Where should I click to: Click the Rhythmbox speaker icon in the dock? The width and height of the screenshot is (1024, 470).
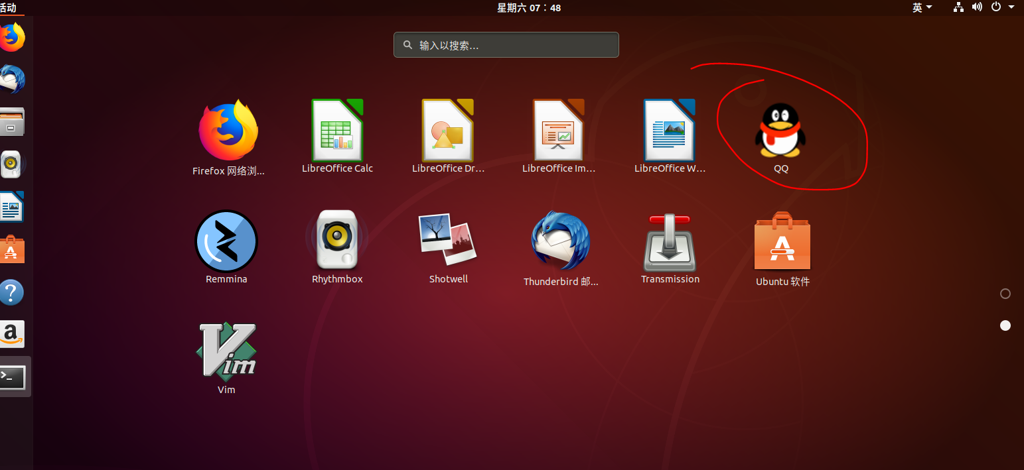click(x=11, y=164)
